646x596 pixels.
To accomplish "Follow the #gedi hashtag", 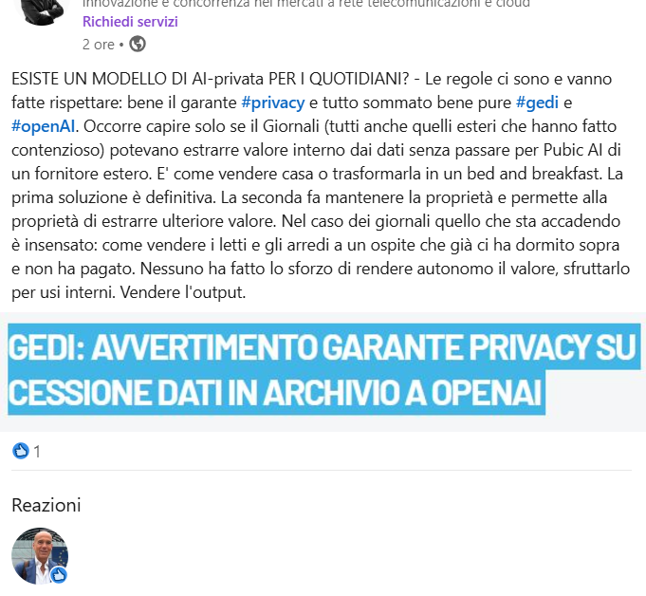I will click(x=537, y=102).
